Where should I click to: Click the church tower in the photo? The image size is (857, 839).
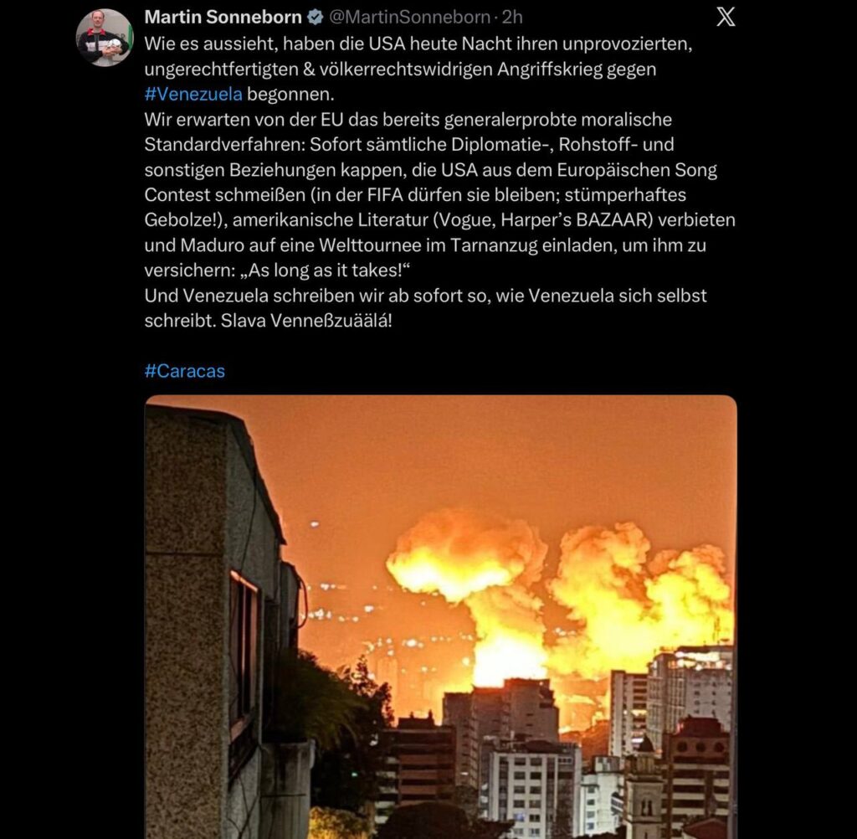(644, 788)
